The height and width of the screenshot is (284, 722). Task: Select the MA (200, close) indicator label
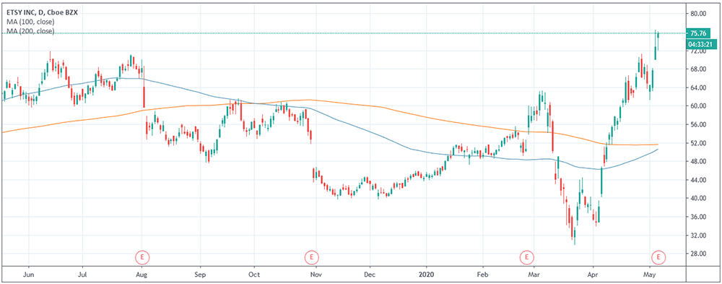[30, 31]
